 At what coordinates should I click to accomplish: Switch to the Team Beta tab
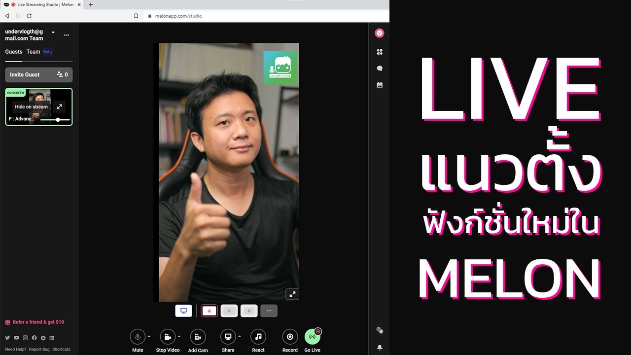click(33, 52)
